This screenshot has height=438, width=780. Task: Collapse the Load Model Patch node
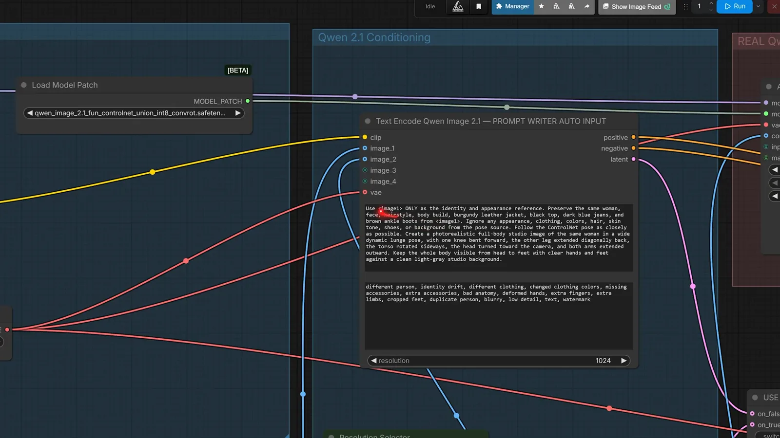pyautogui.click(x=24, y=85)
